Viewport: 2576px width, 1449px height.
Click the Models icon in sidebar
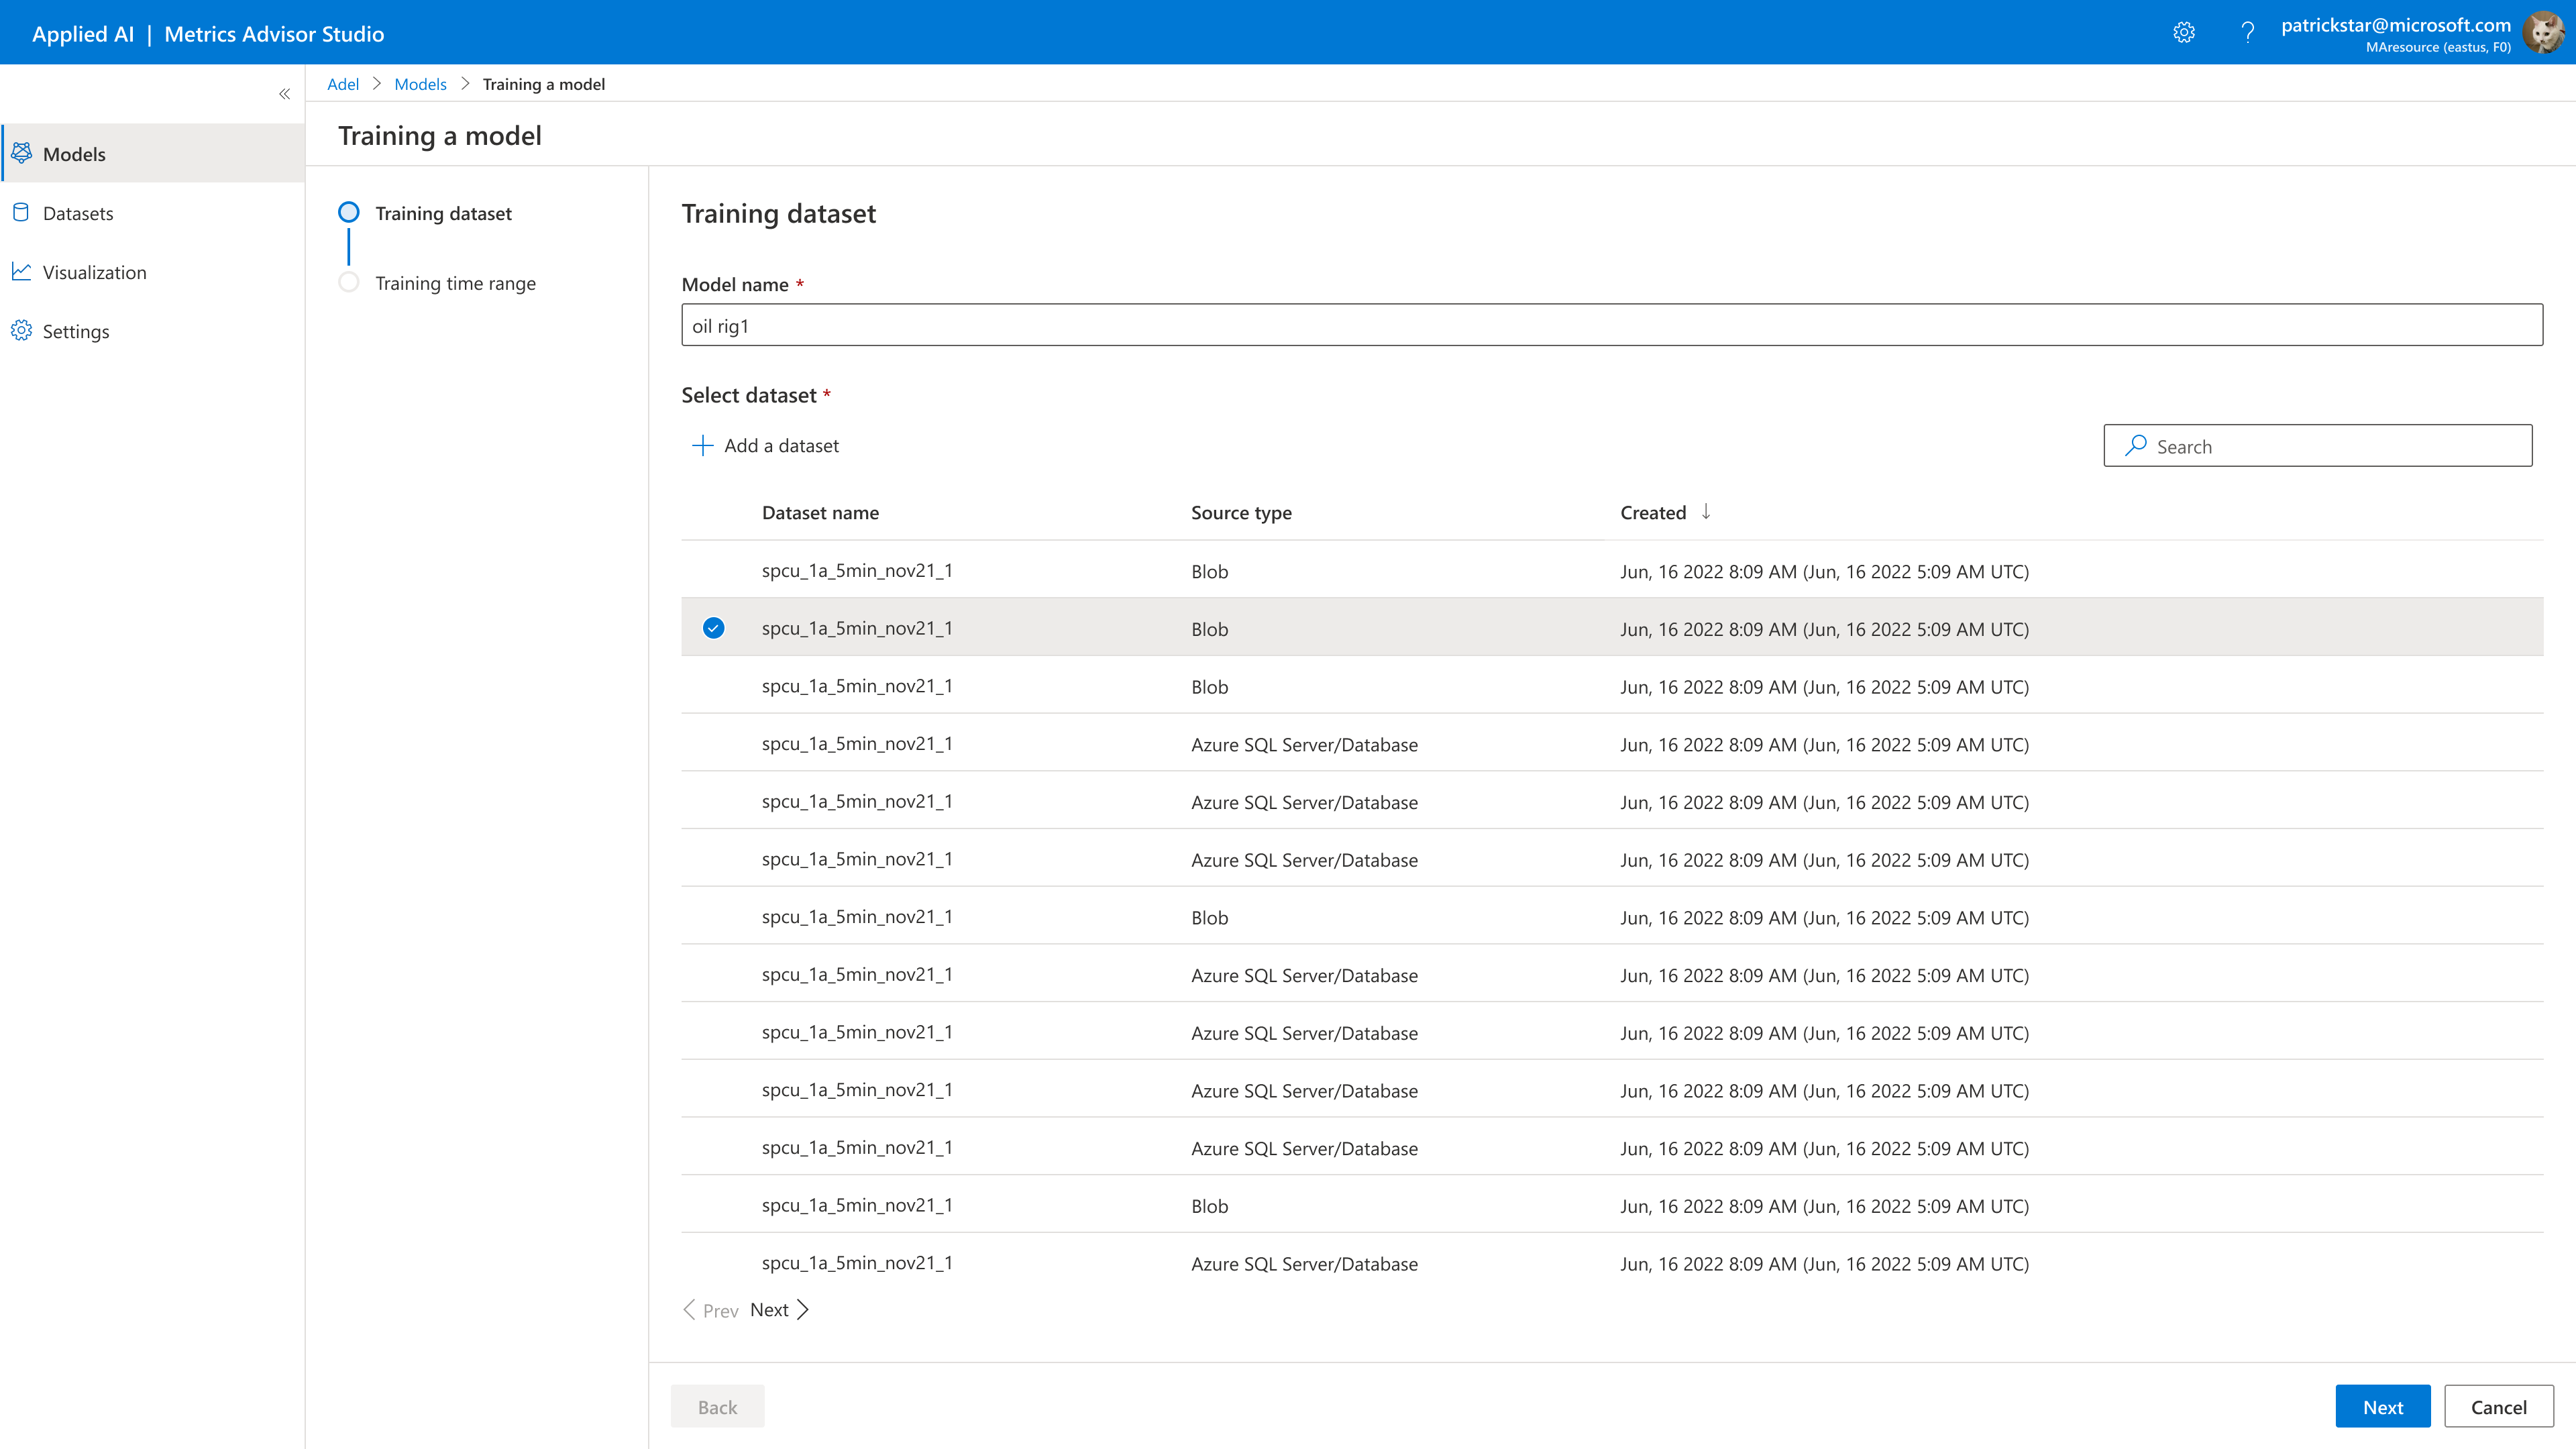point(21,153)
